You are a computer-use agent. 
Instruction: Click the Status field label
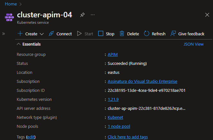(x=22, y=64)
